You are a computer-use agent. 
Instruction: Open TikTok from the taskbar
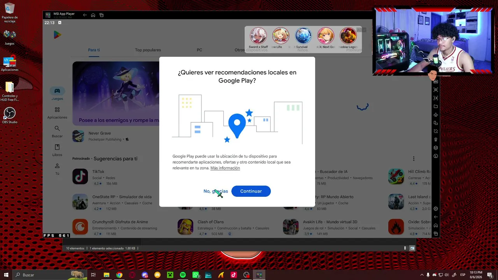(x=233, y=275)
